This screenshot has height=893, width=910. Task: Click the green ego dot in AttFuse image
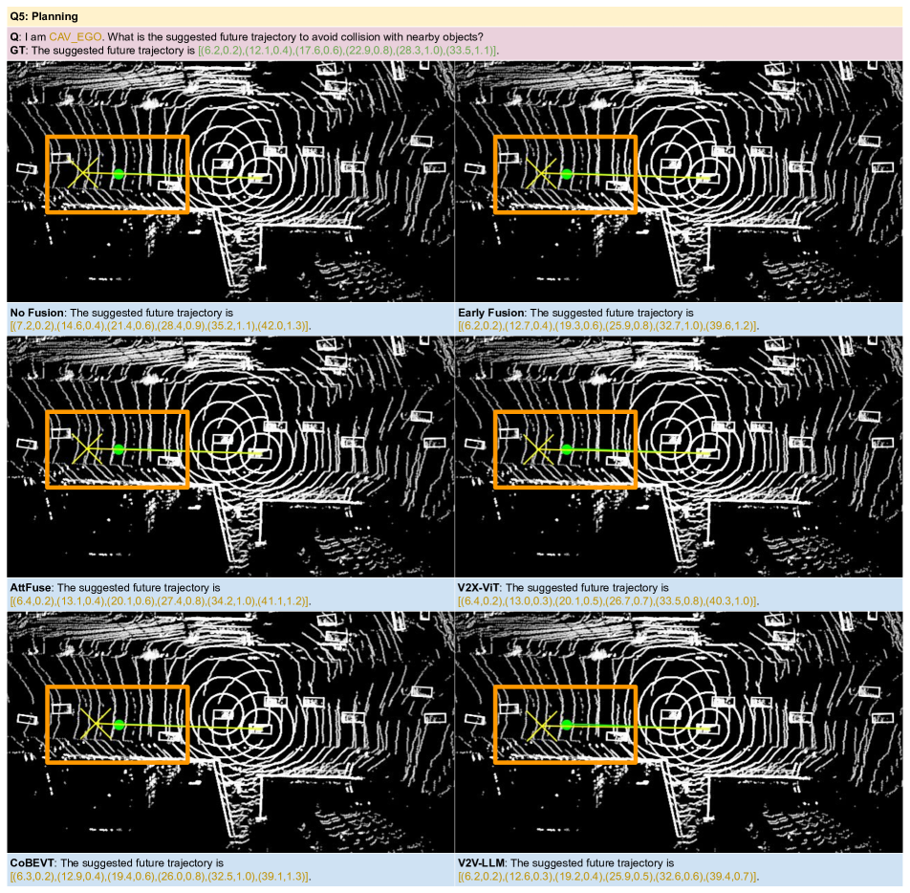click(119, 448)
